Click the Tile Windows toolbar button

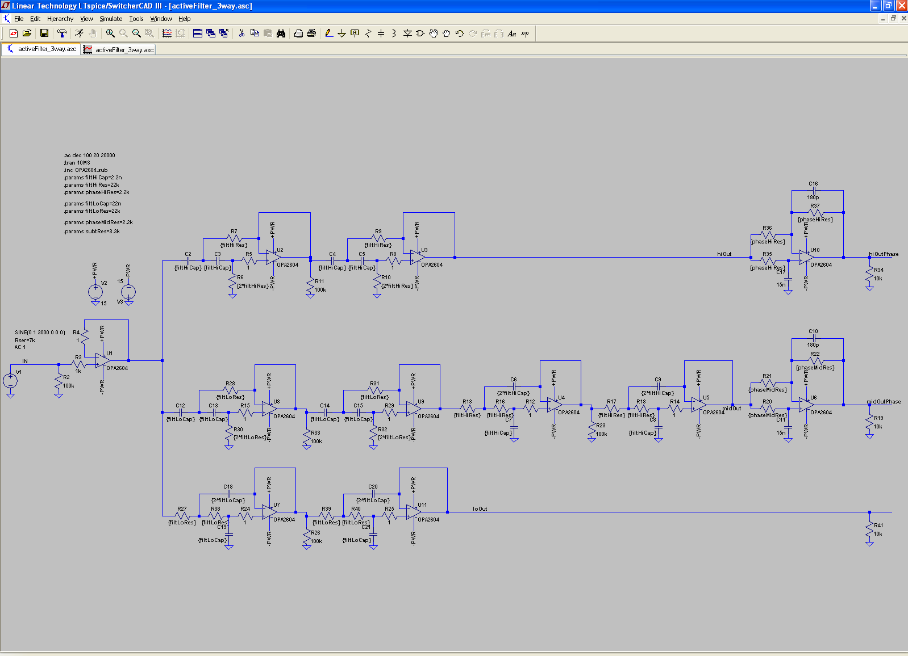coord(198,33)
